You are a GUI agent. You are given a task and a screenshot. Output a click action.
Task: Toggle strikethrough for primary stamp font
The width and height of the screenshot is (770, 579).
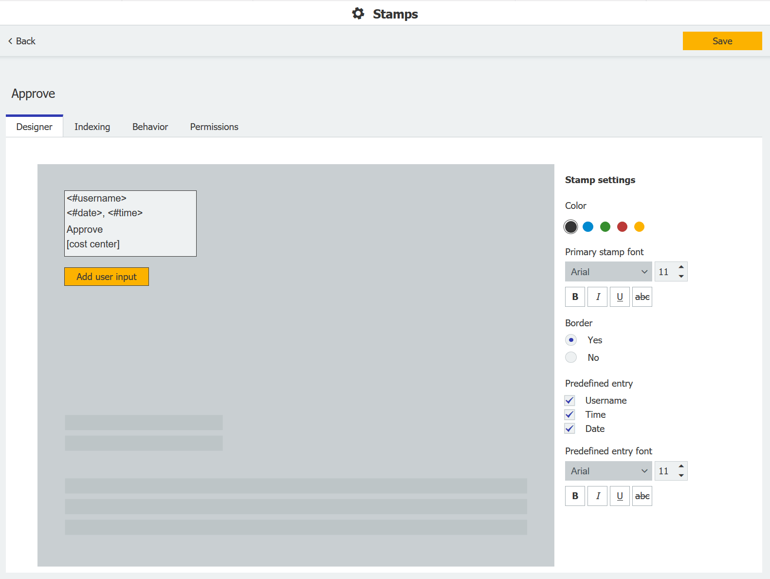tap(642, 297)
